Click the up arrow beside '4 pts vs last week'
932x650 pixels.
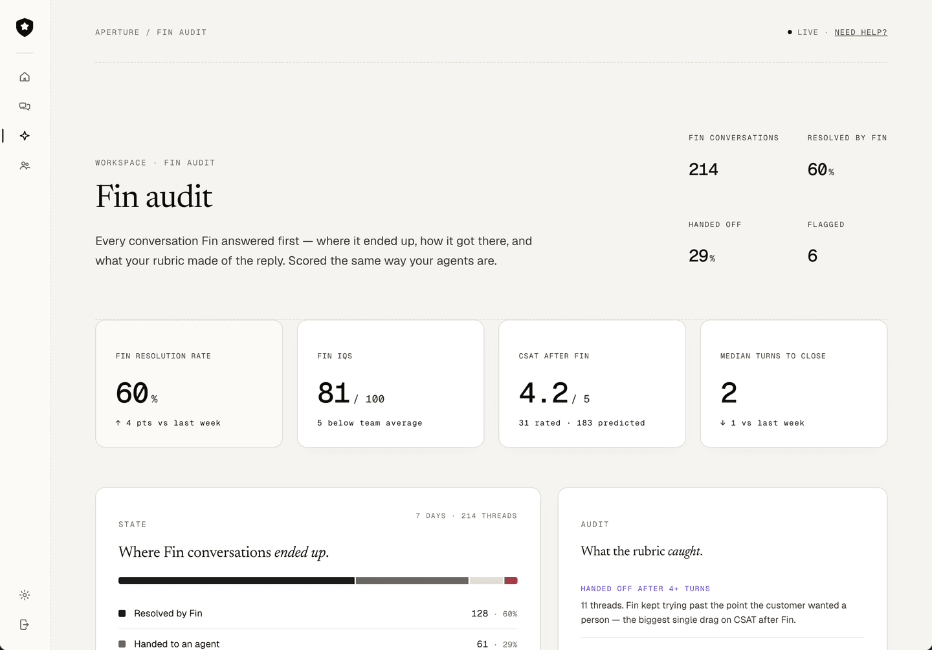pos(118,423)
